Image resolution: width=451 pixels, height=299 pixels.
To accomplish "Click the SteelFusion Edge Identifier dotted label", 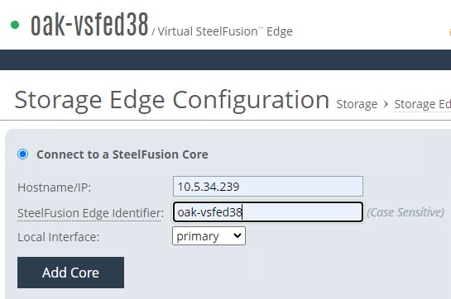I will pyautogui.click(x=90, y=213).
